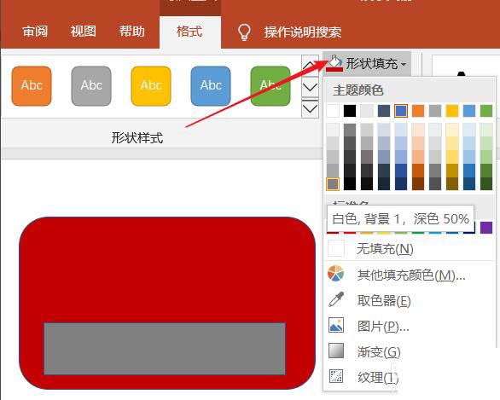Pick the gold theme color swatch
500x400 pixels.
452,111
